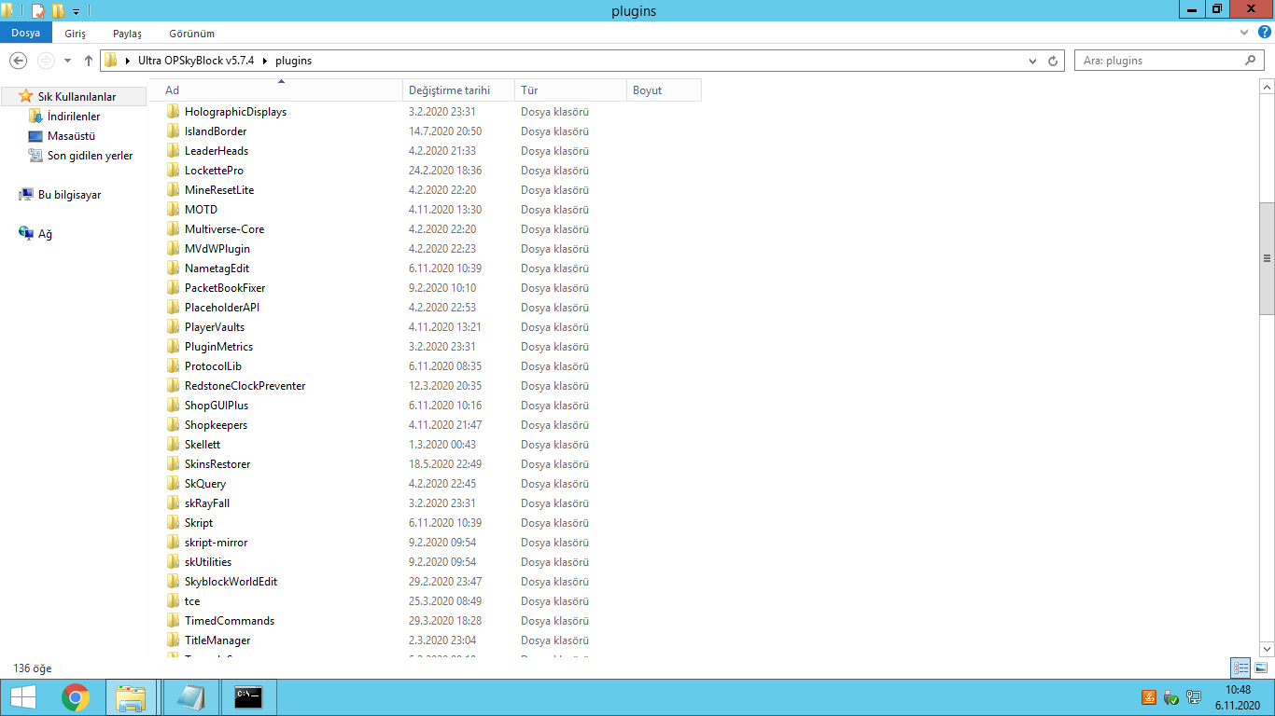Sort by the Tür column header
This screenshot has height=716, width=1275.
(571, 90)
